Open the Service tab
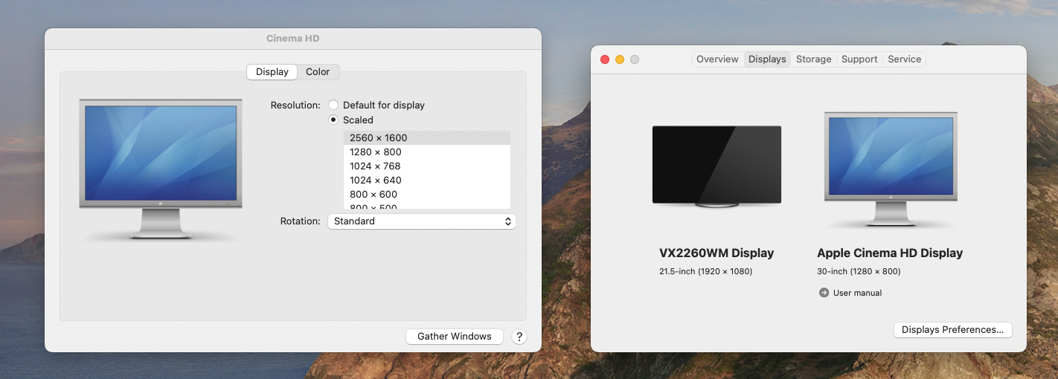This screenshot has height=379, width=1058. click(x=904, y=59)
